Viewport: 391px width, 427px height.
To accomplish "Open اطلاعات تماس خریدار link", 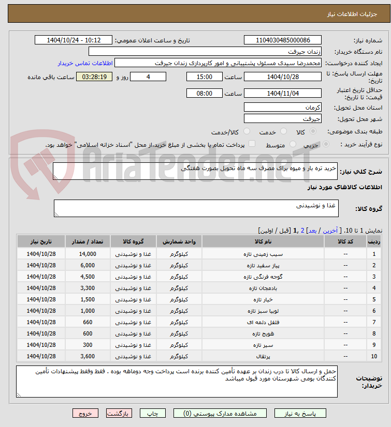I will 85,63.
